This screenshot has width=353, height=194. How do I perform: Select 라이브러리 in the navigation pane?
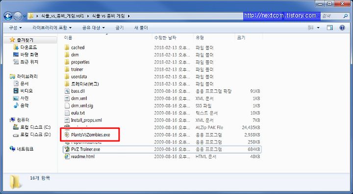(27, 77)
